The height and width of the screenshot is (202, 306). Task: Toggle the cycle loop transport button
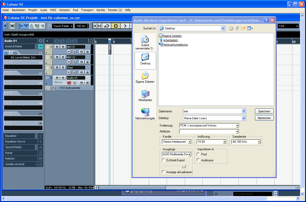tap(107, 26)
